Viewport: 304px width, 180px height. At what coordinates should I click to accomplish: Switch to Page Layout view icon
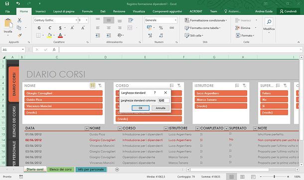pyautogui.click(x=242, y=177)
